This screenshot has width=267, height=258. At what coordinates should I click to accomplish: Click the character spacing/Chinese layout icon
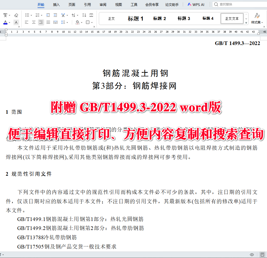(63, 15)
